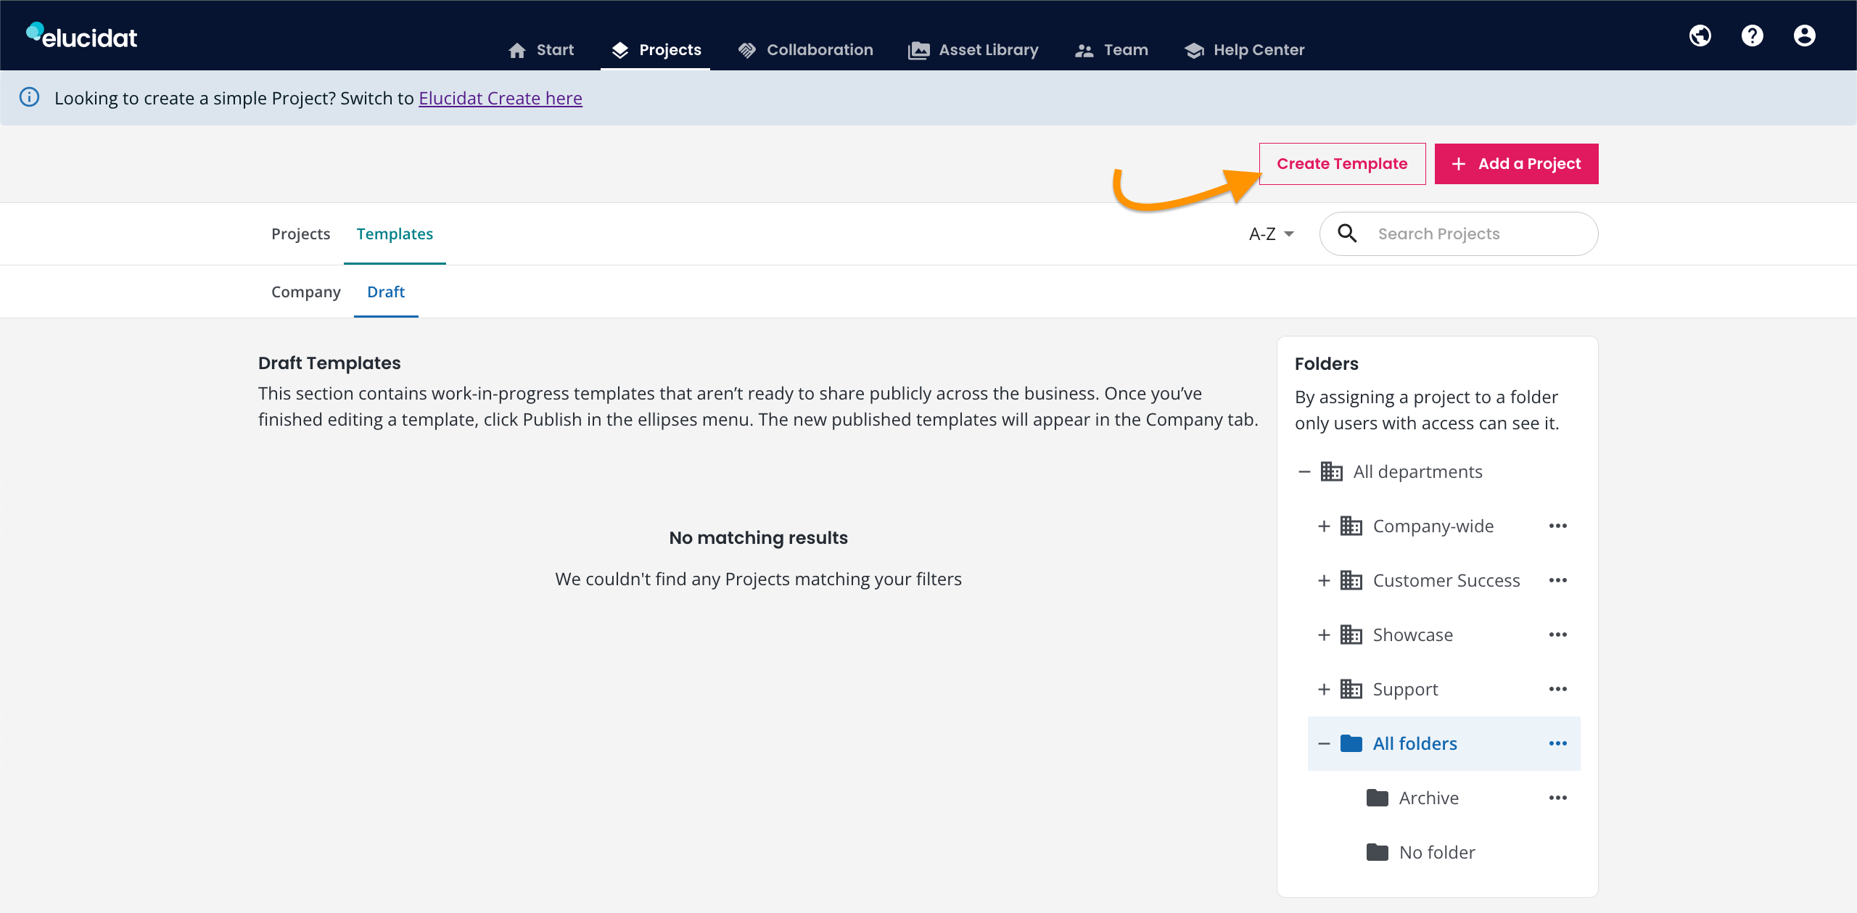Click the Showcase building icon
Viewport: 1857px width, 913px height.
[x=1351, y=635]
